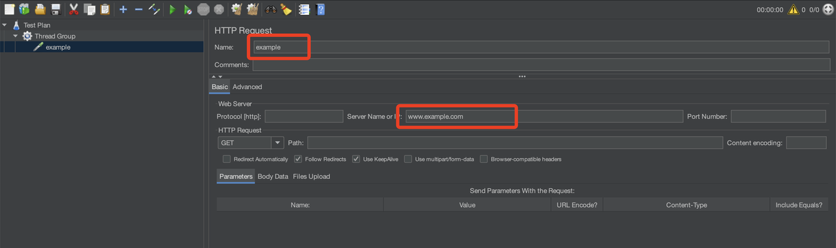The width and height of the screenshot is (836, 248).
Task: Click the URL Encode? column header
Action: pos(577,205)
